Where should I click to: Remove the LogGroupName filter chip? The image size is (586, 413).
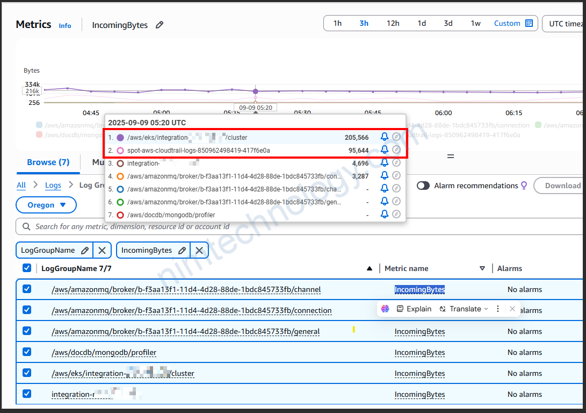102,250
